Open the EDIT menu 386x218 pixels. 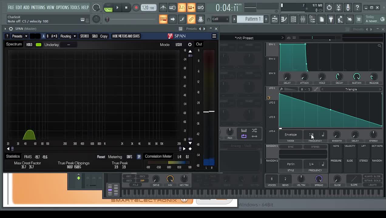click(x=19, y=7)
